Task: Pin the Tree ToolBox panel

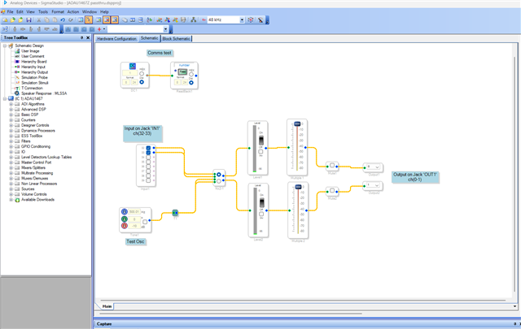Action: (x=81, y=38)
